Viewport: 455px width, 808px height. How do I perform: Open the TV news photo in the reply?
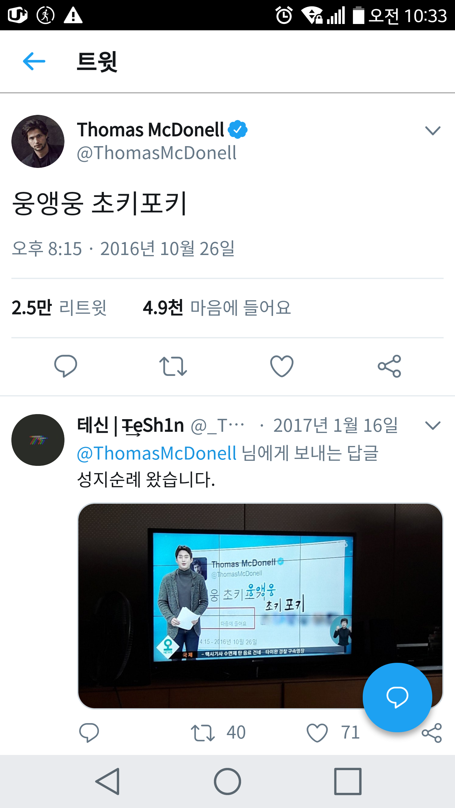tap(260, 606)
